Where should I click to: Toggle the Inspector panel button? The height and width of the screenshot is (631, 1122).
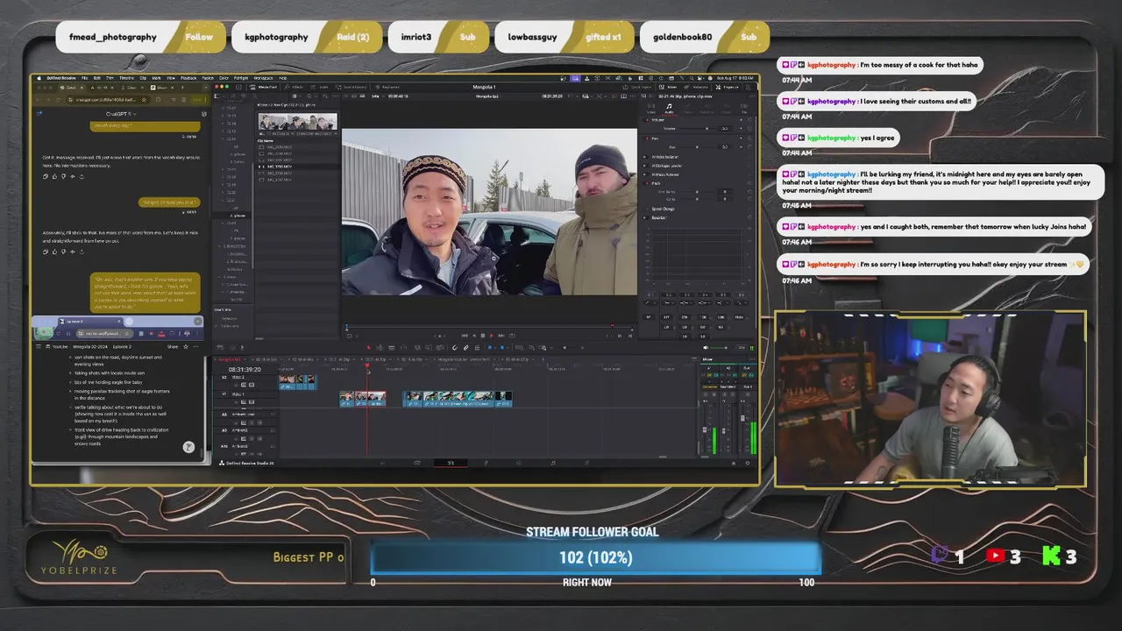pyautogui.click(x=728, y=87)
